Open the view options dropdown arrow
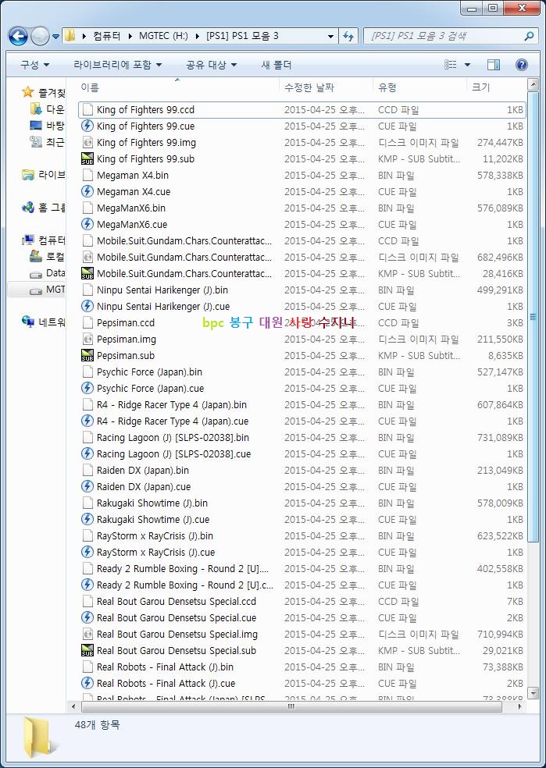Image resolution: width=546 pixels, height=768 pixels. click(467, 65)
